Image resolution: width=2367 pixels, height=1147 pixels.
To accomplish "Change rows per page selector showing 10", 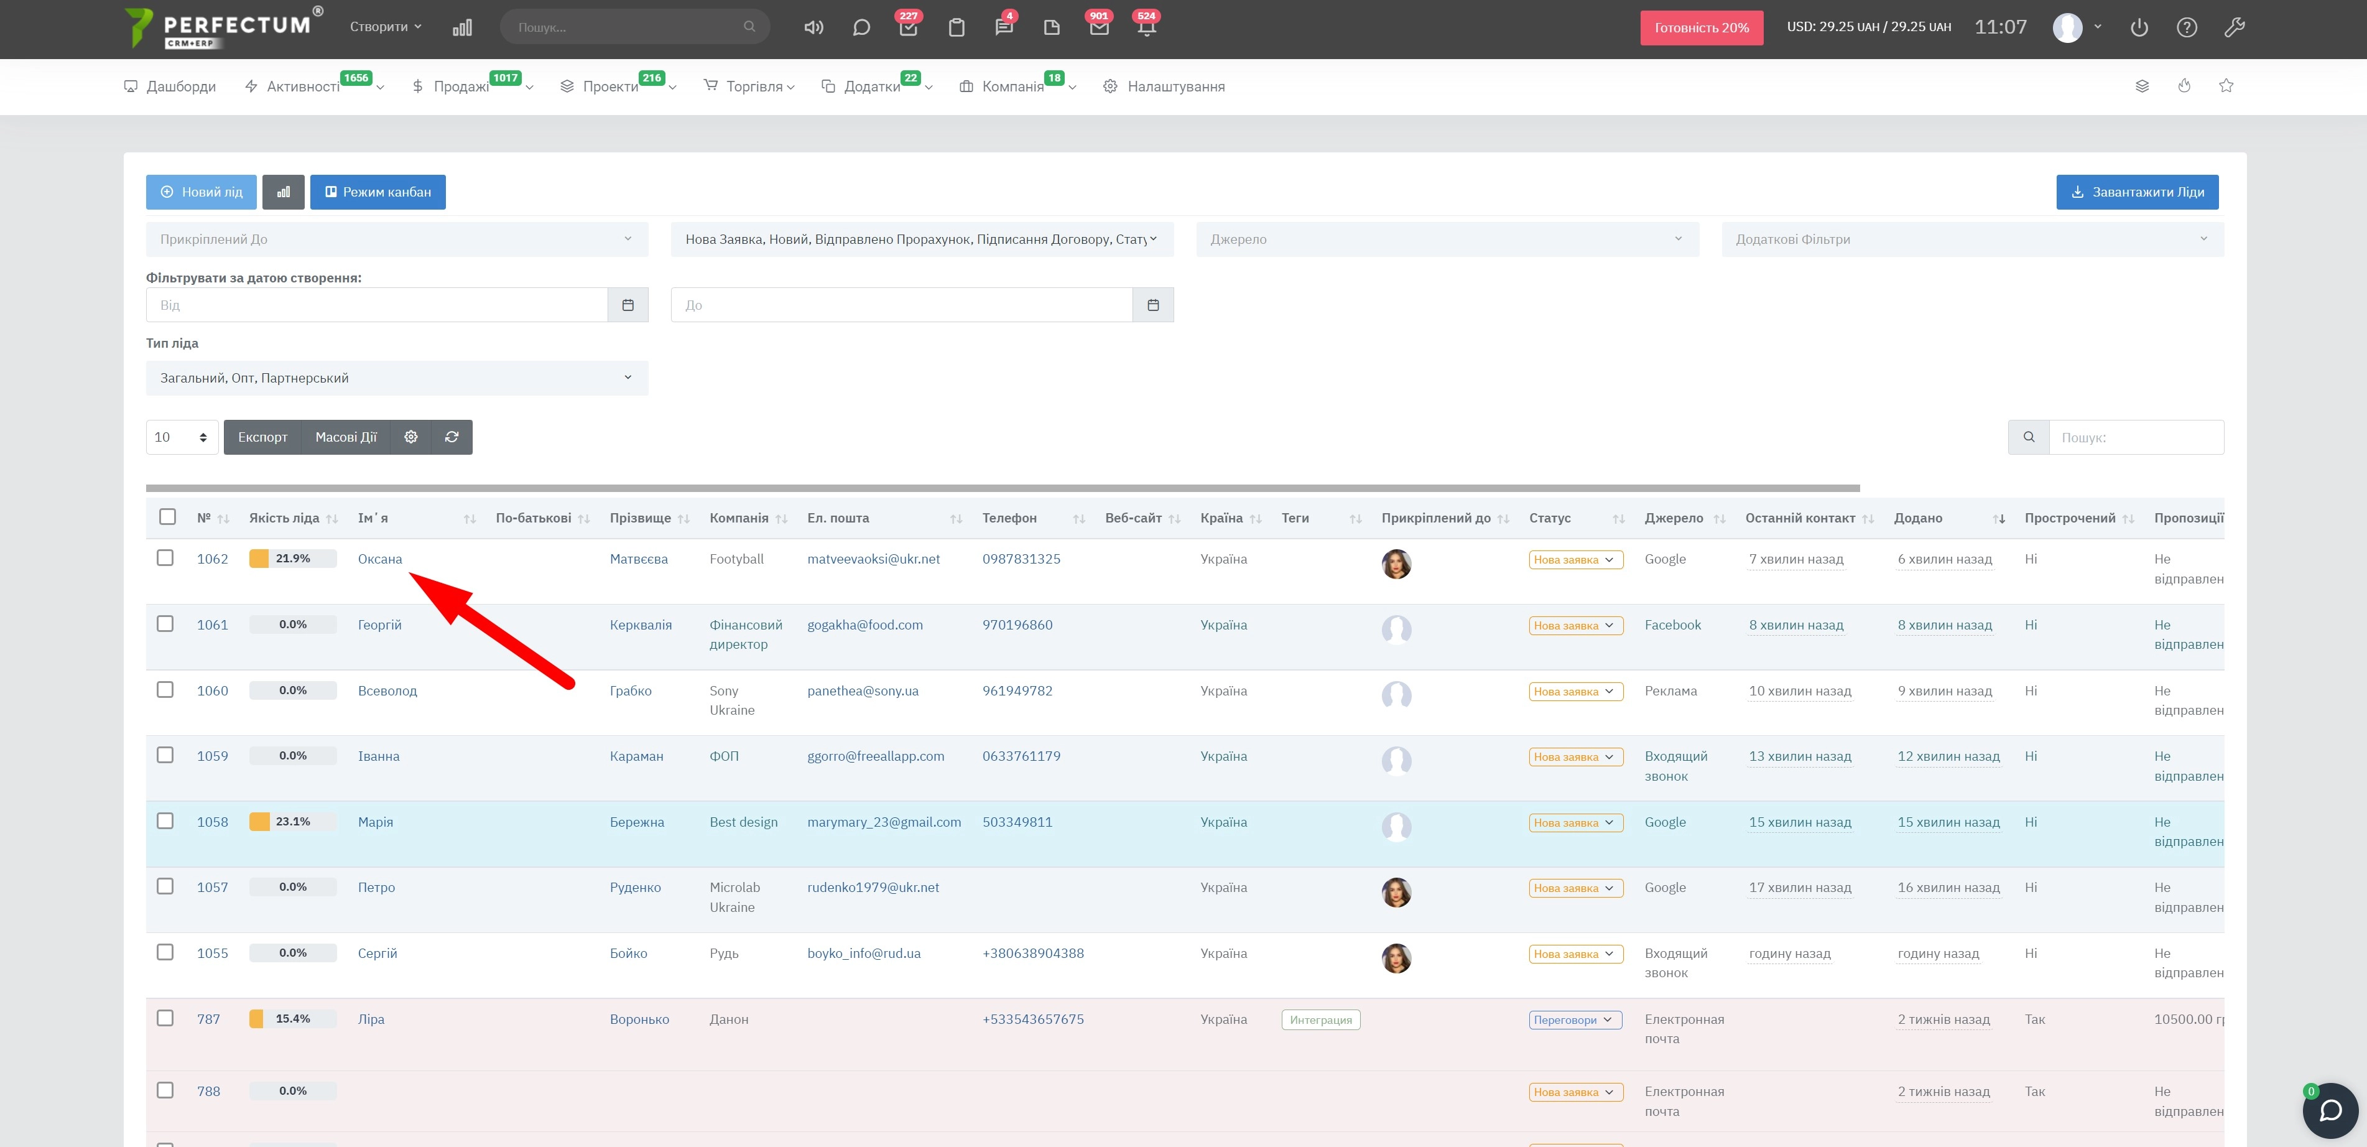I will coord(182,437).
